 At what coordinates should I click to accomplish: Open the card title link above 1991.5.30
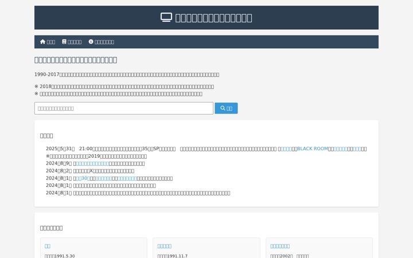point(48,246)
